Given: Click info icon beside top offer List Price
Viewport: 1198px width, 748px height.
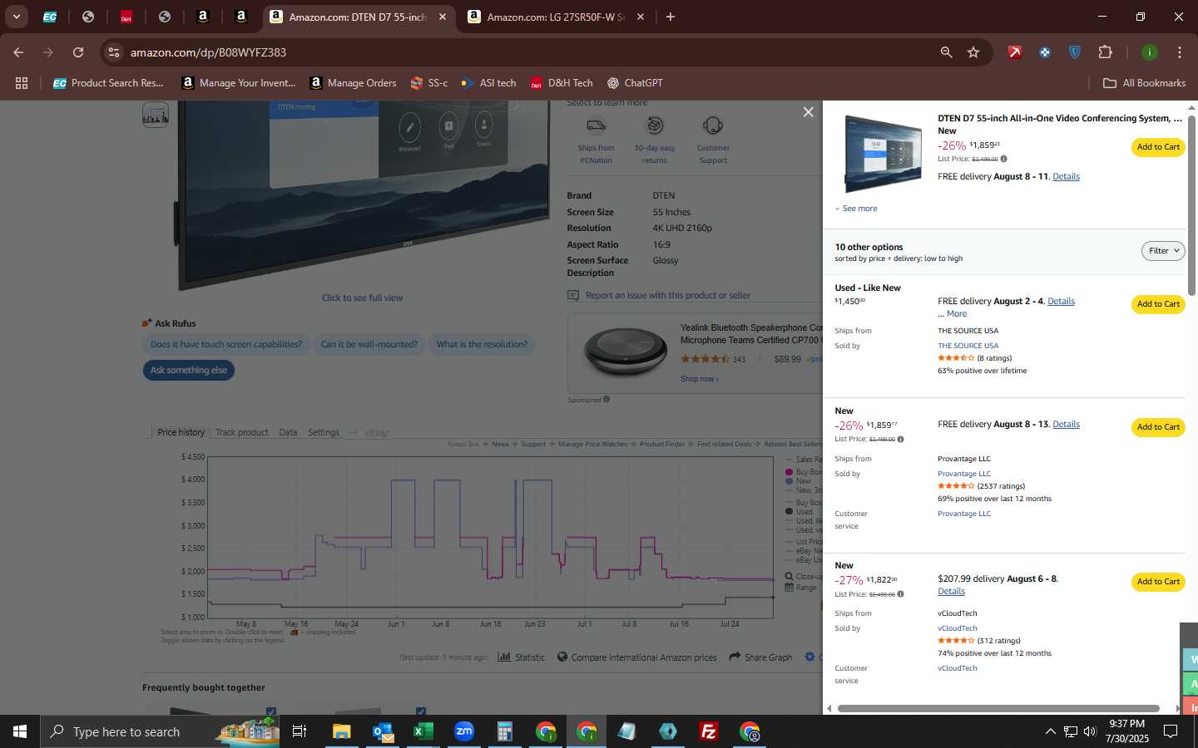Looking at the screenshot, I should pos(1003,159).
